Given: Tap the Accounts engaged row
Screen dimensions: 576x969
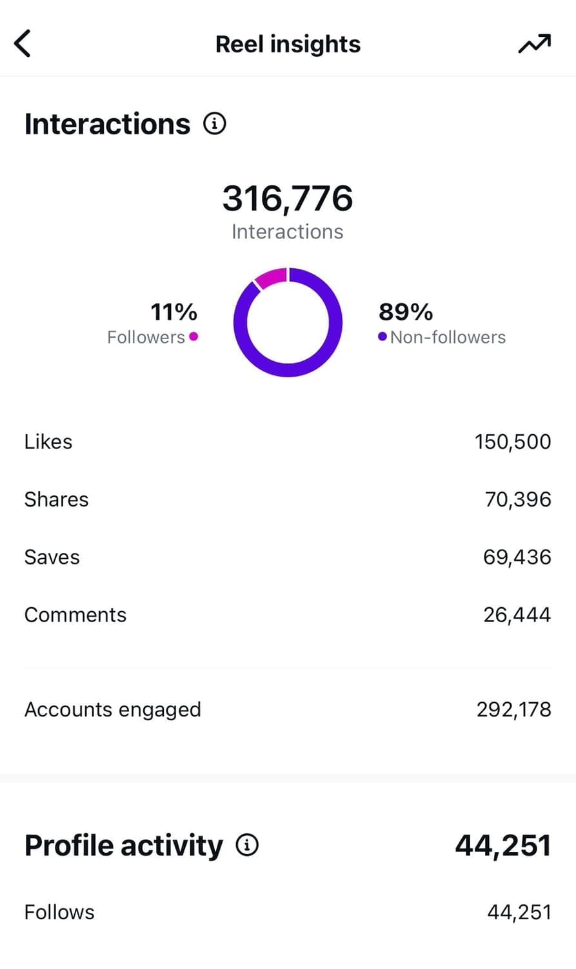Looking at the screenshot, I should [x=288, y=709].
